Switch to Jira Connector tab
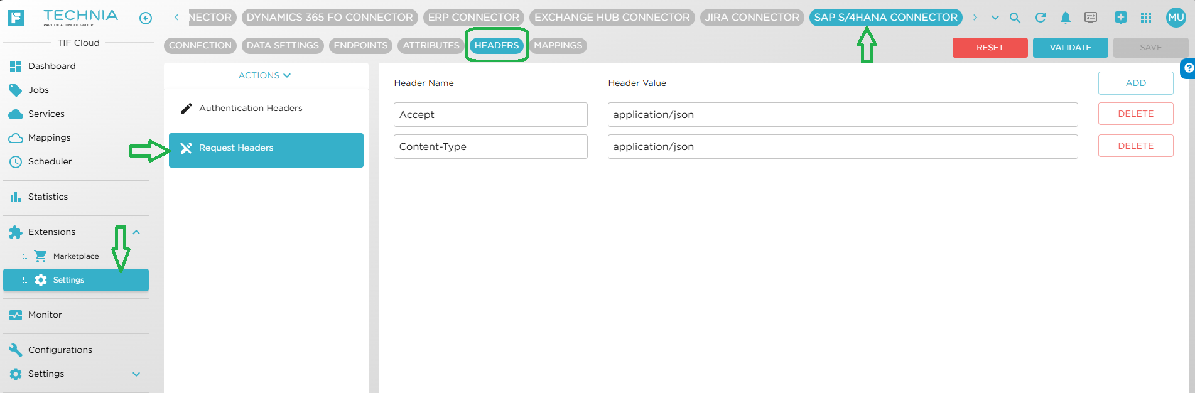 752,18
